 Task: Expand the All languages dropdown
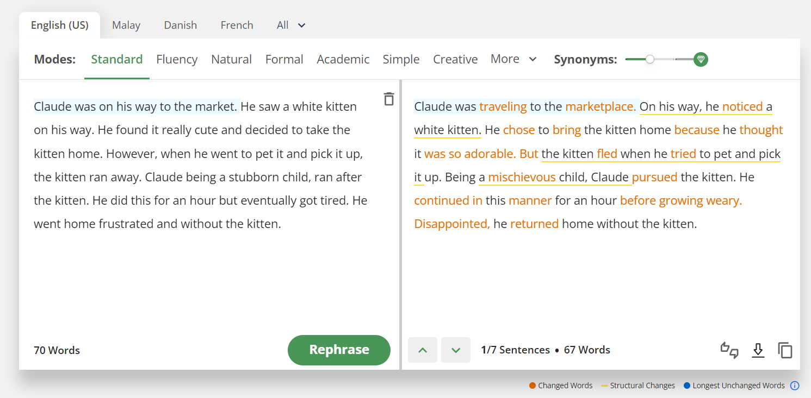coord(291,25)
